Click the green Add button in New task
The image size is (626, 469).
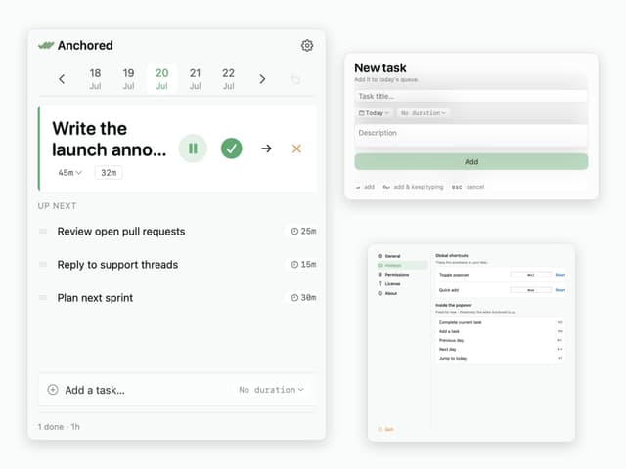[471, 162]
